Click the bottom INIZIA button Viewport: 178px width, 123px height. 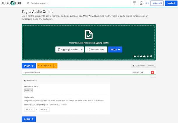coord(29,119)
